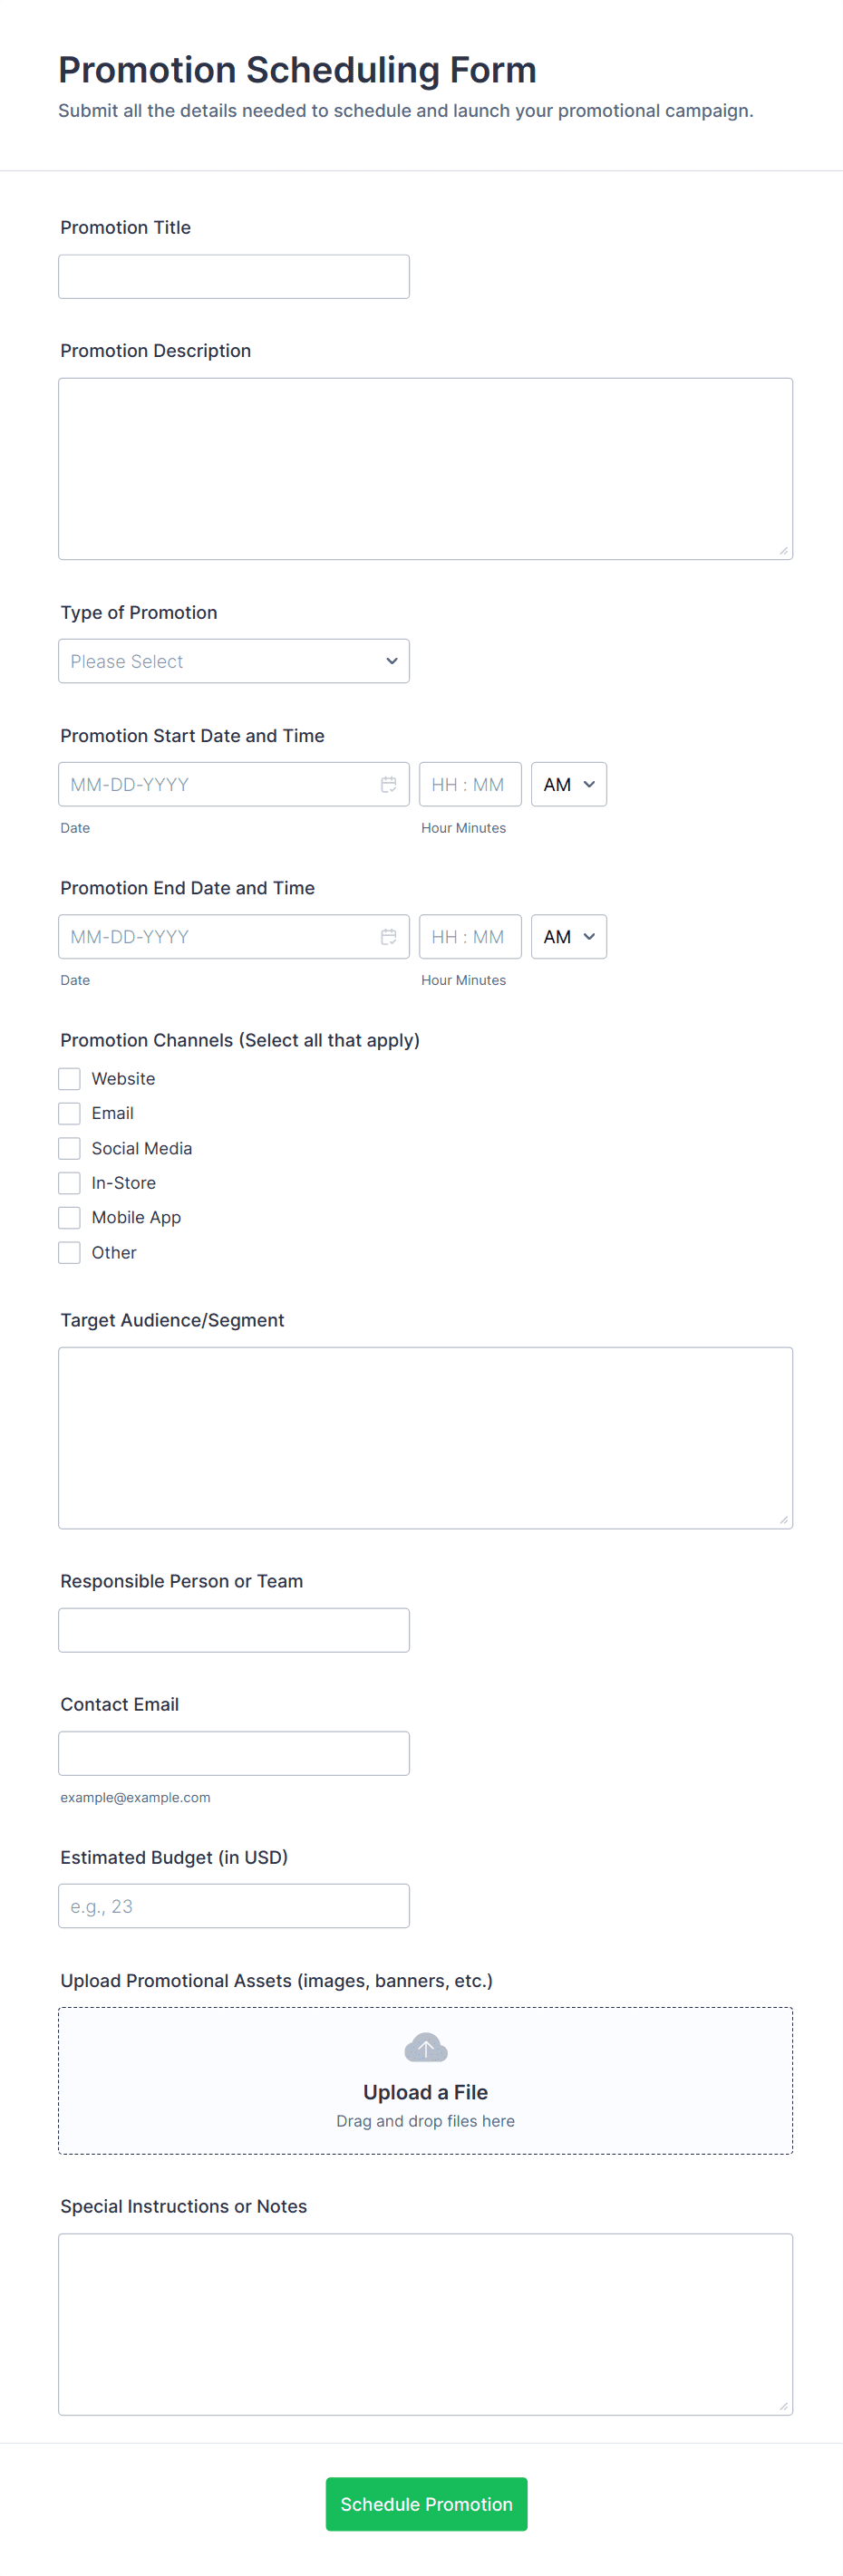Click inside the Promotion Title field
The width and height of the screenshot is (843, 2576).
click(234, 276)
